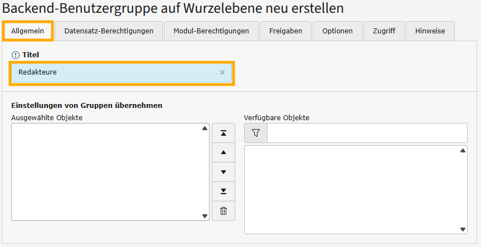Click inside the Verfügbare Objekte list box
This screenshot has width=481, height=247.
[351, 190]
